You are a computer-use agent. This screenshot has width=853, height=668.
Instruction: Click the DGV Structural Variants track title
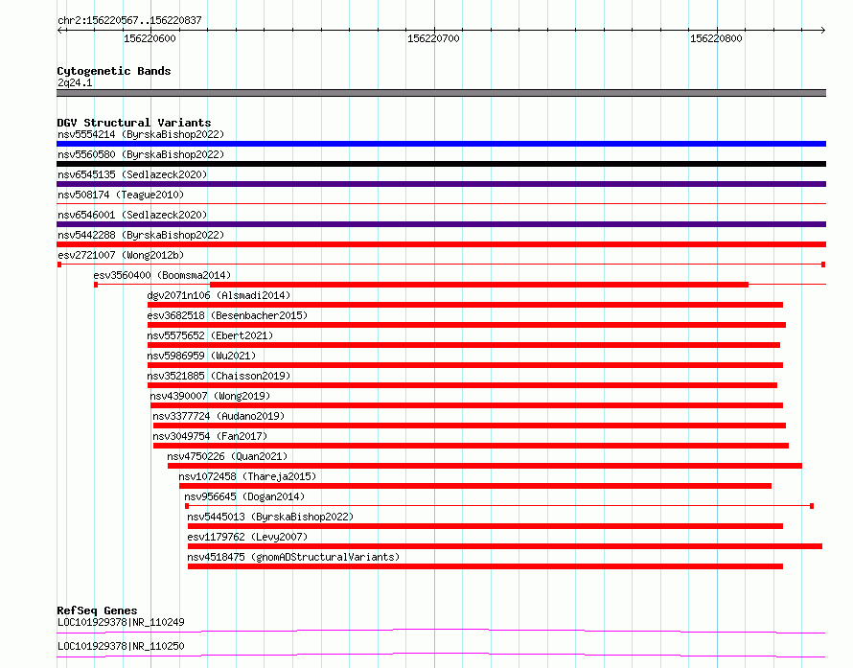[x=134, y=123]
